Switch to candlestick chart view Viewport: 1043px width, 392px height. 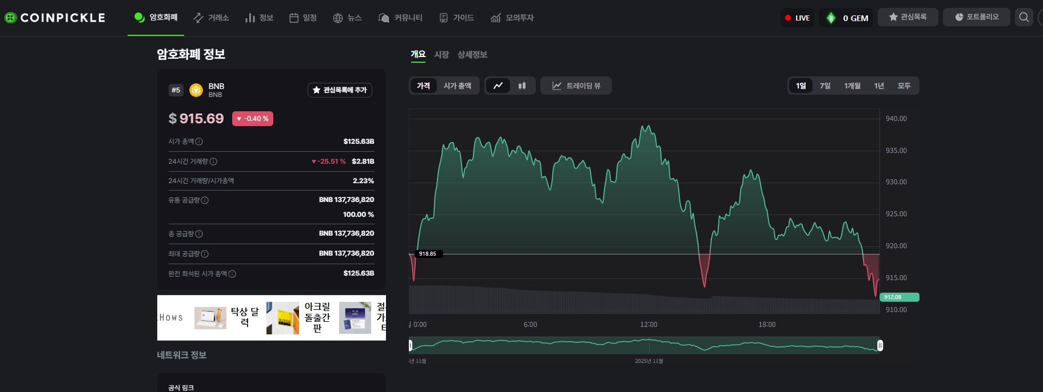point(521,86)
